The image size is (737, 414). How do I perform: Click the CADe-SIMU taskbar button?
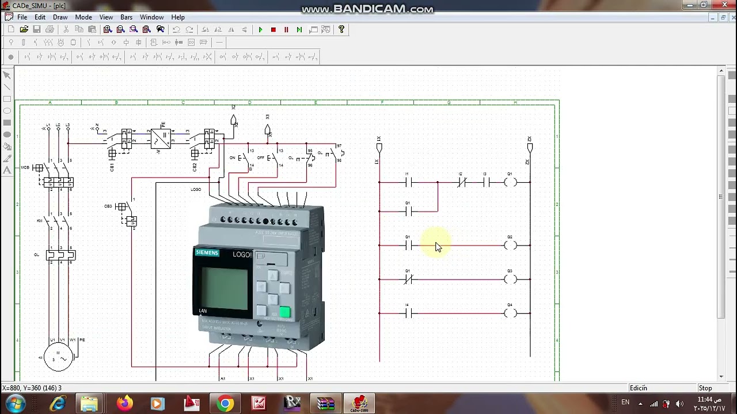[359, 404]
